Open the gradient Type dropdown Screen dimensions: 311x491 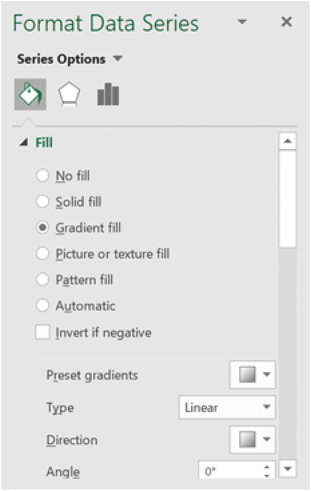[227, 407]
